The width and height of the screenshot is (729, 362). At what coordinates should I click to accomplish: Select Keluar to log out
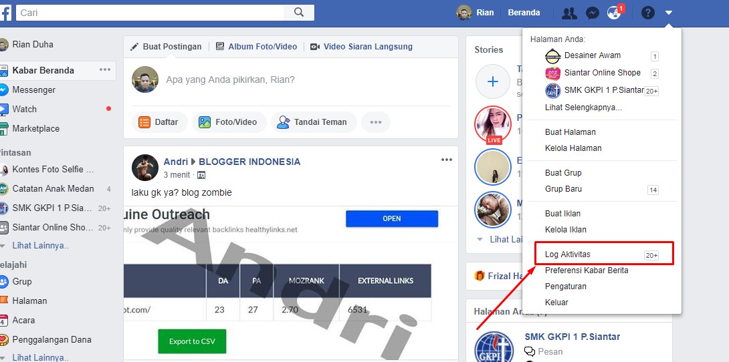coord(556,302)
